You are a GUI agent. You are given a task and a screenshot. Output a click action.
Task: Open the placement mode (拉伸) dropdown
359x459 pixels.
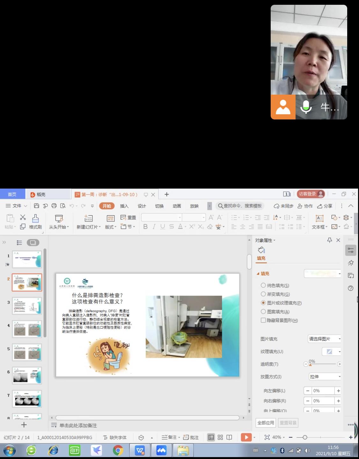[x=325, y=377]
